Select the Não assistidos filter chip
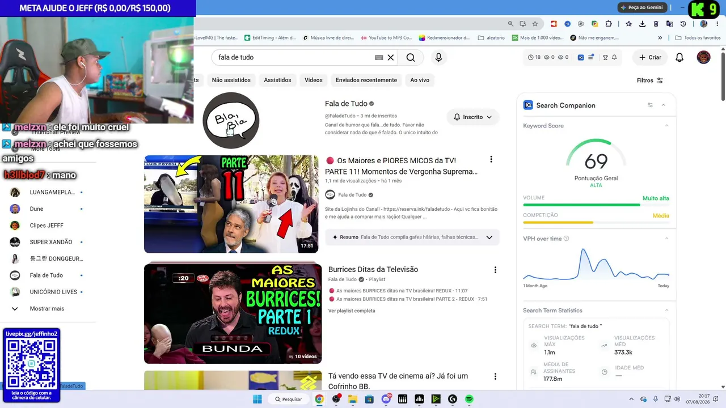The image size is (726, 408). (231, 80)
